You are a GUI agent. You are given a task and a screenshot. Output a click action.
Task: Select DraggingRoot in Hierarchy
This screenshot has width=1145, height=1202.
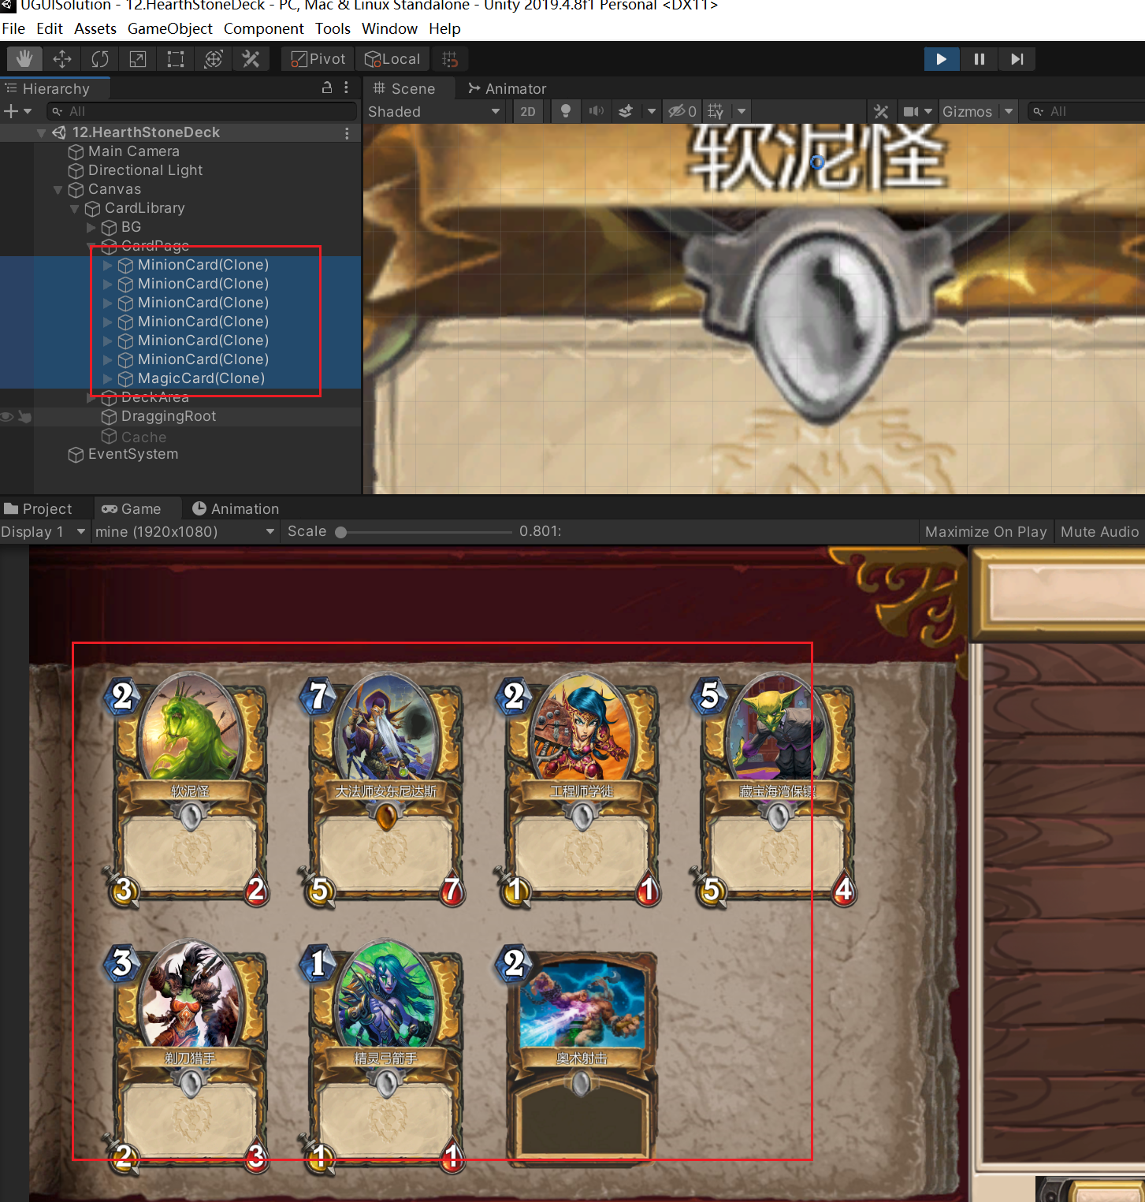click(x=168, y=416)
